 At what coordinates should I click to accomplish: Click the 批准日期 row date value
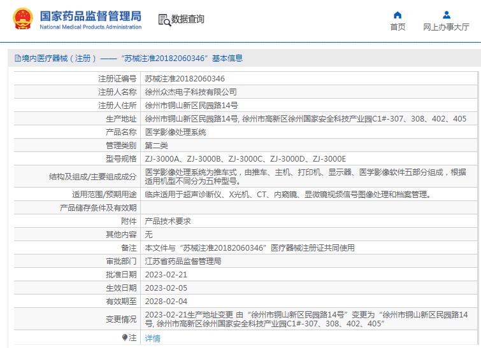[166, 275]
